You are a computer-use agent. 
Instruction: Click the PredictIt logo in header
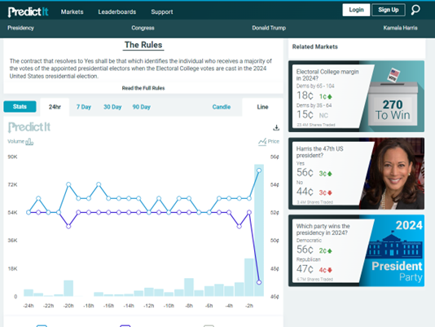pyautogui.click(x=28, y=11)
